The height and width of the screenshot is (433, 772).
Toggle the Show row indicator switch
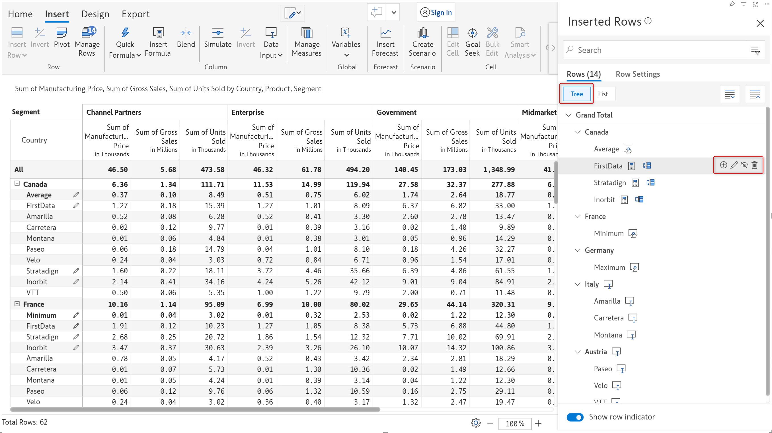click(575, 417)
